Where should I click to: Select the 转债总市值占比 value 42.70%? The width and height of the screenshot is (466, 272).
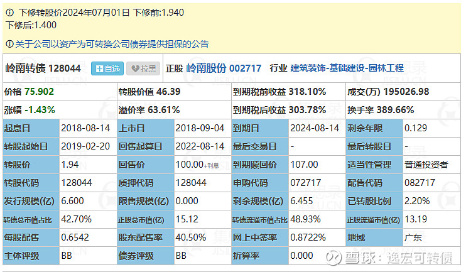click(x=77, y=219)
